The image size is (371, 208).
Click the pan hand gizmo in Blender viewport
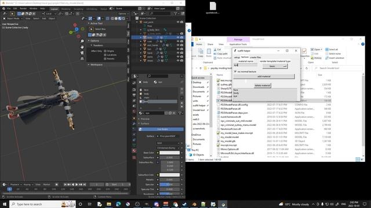[82, 47]
